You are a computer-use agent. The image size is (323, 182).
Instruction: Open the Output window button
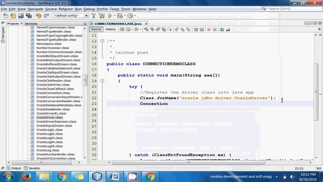pos(14,168)
